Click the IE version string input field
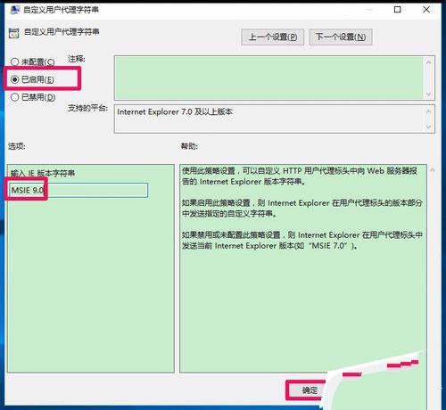 [78, 190]
